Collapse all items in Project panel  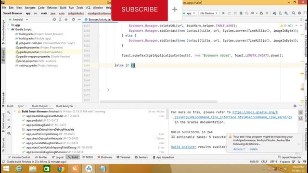(x=66, y=19)
